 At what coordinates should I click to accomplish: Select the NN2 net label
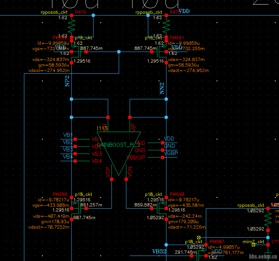(x=162, y=89)
